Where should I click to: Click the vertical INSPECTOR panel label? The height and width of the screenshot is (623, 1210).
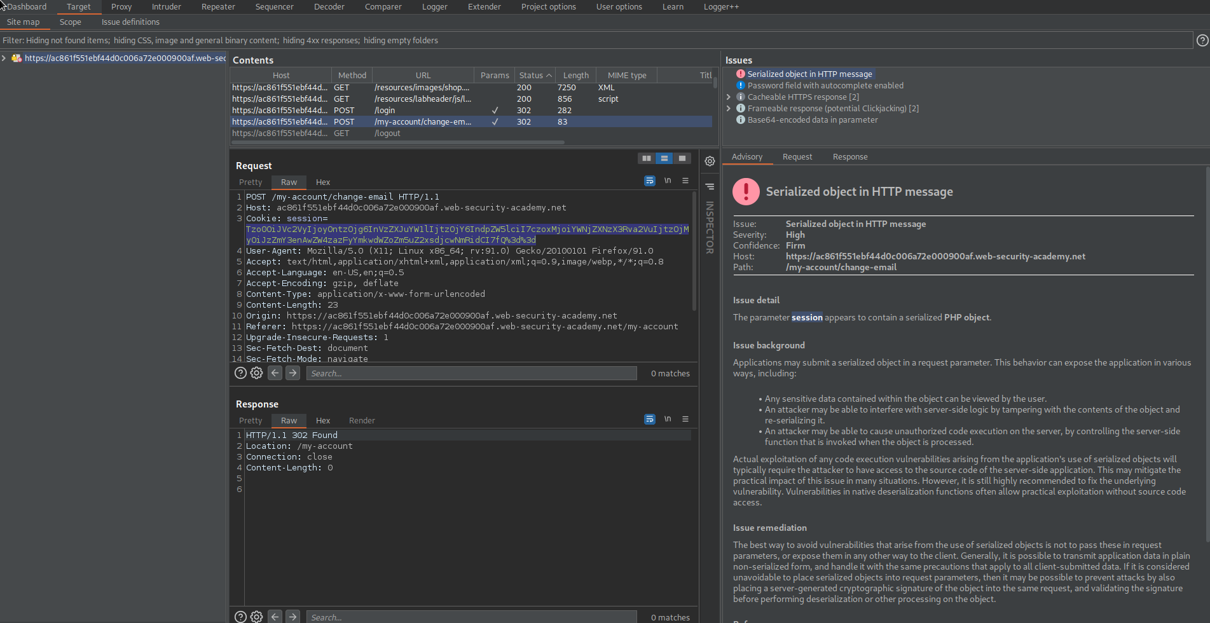tap(710, 228)
